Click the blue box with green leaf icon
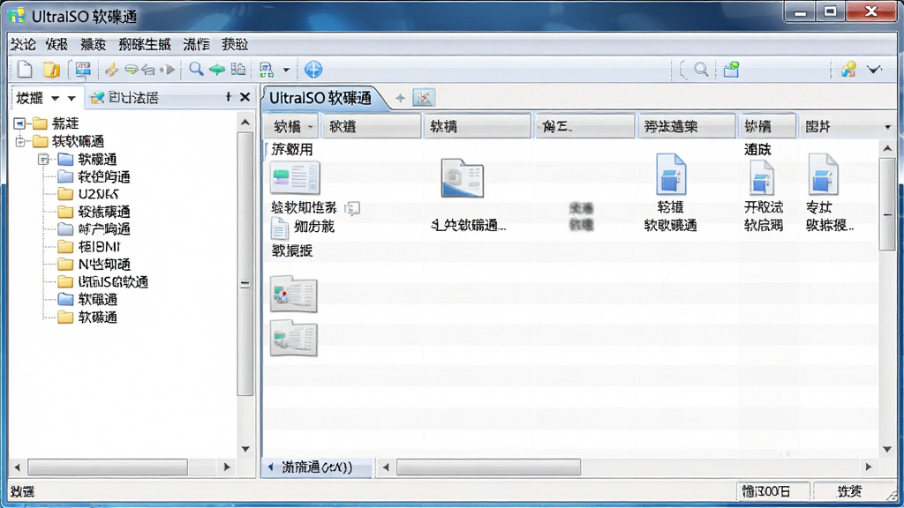This screenshot has width=904, height=508. pos(731,70)
